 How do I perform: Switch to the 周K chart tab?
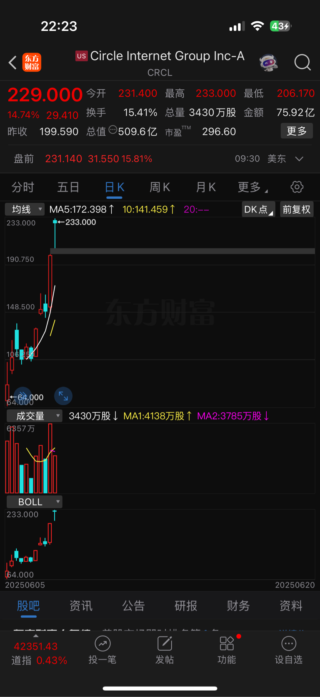tap(160, 187)
